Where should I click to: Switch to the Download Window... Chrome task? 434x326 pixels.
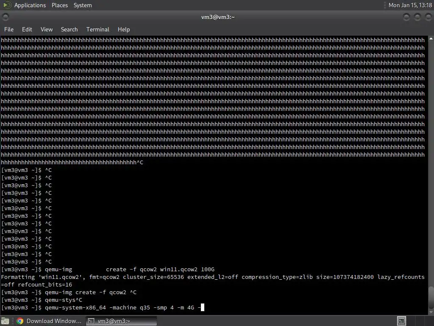tap(49, 321)
